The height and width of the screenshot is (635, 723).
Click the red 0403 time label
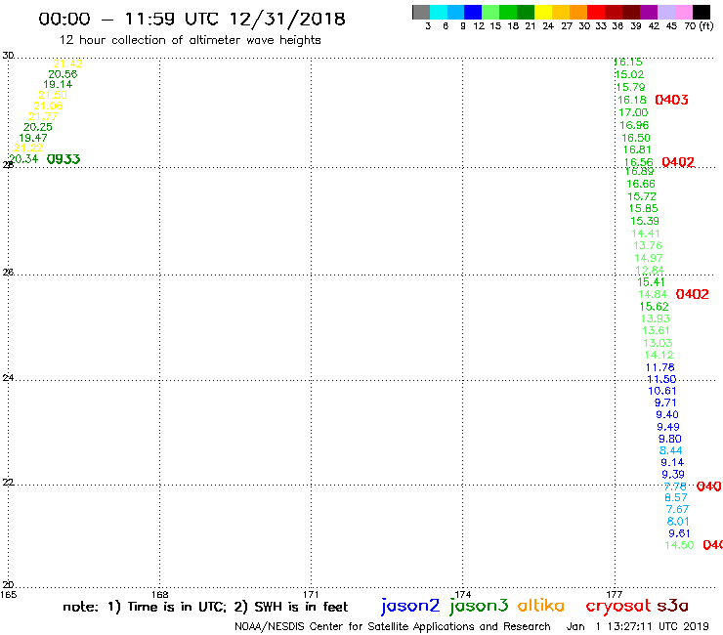click(671, 100)
